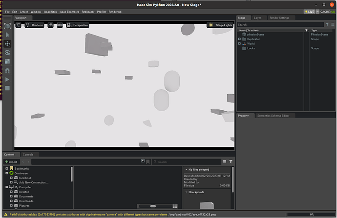Viewport: 337px width, 218px height.
Task: Open viewport settings sliders icon
Action: pos(19,25)
